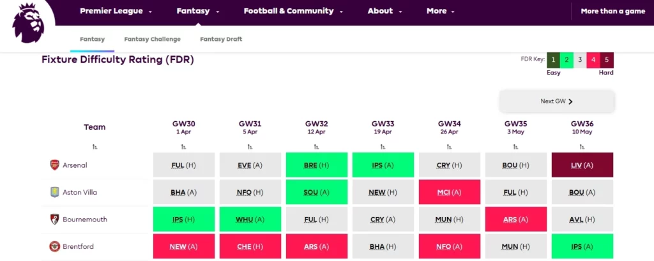Click Arsenal's BRE (H) fixture

tap(317, 165)
